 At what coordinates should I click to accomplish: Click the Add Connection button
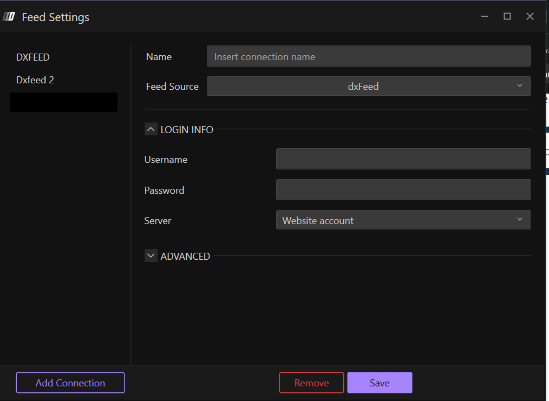[x=70, y=383]
